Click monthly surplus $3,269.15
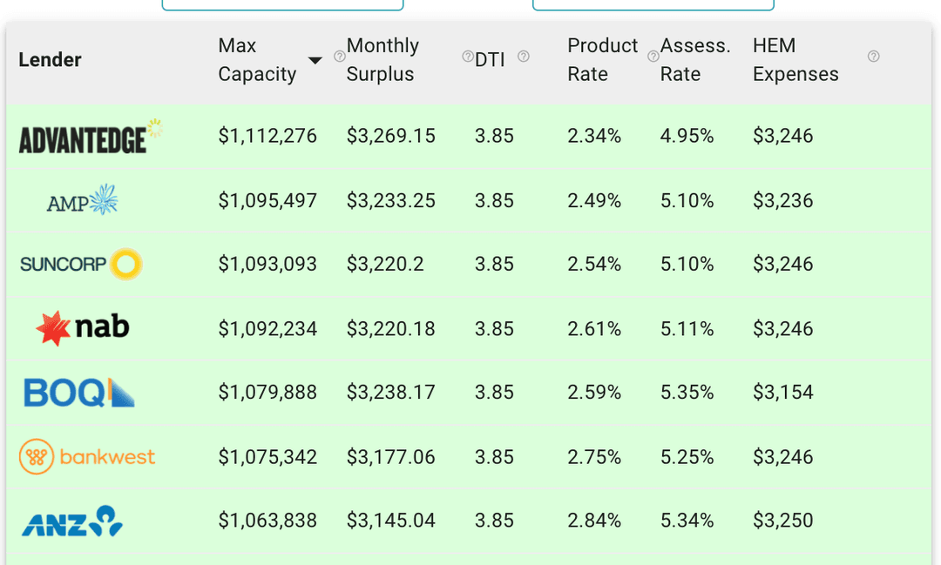Screen dimensions: 941x565 click(390, 136)
